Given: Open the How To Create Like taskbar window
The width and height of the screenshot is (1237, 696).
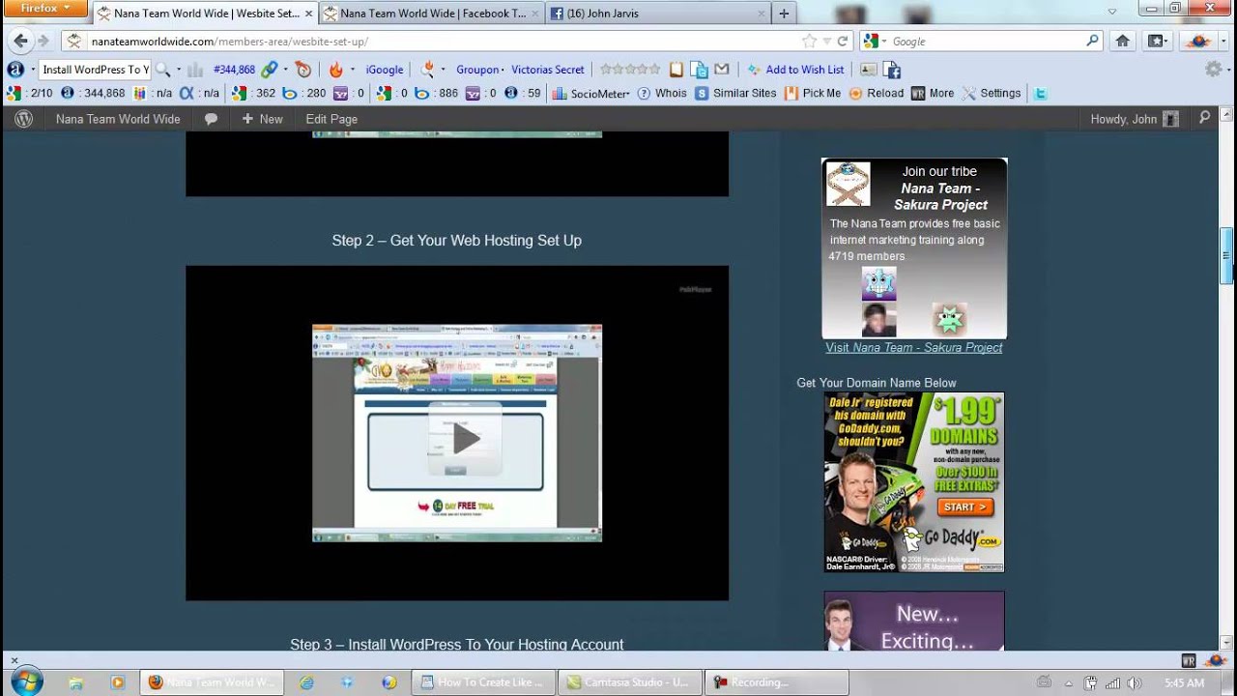Looking at the screenshot, I should tap(485, 682).
